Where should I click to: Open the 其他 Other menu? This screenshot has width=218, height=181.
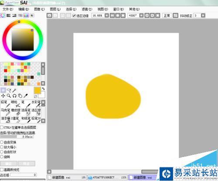[x=134, y=9]
